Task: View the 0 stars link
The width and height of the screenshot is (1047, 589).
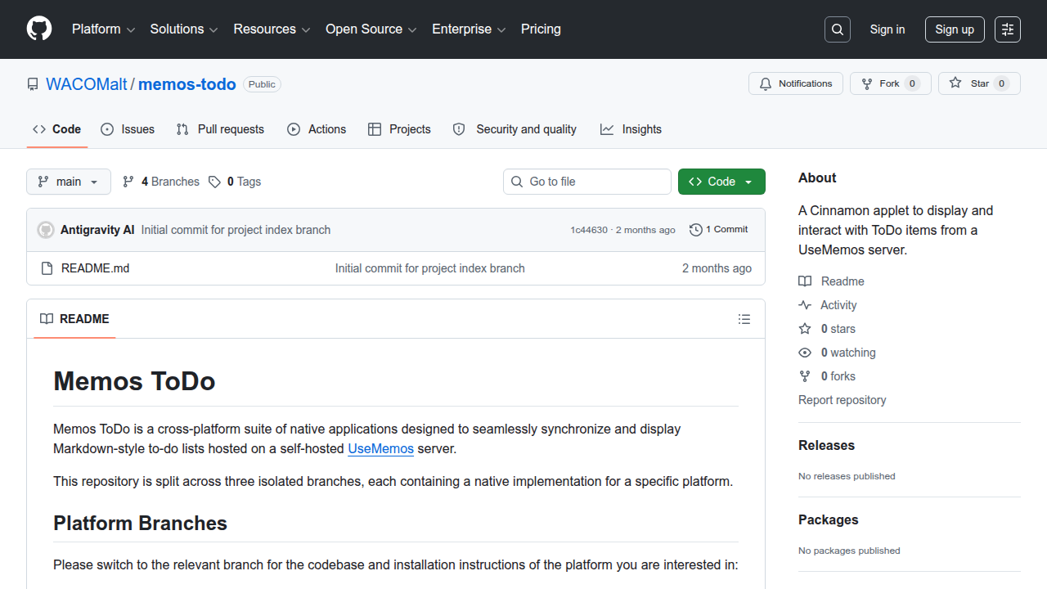Action: coord(838,329)
